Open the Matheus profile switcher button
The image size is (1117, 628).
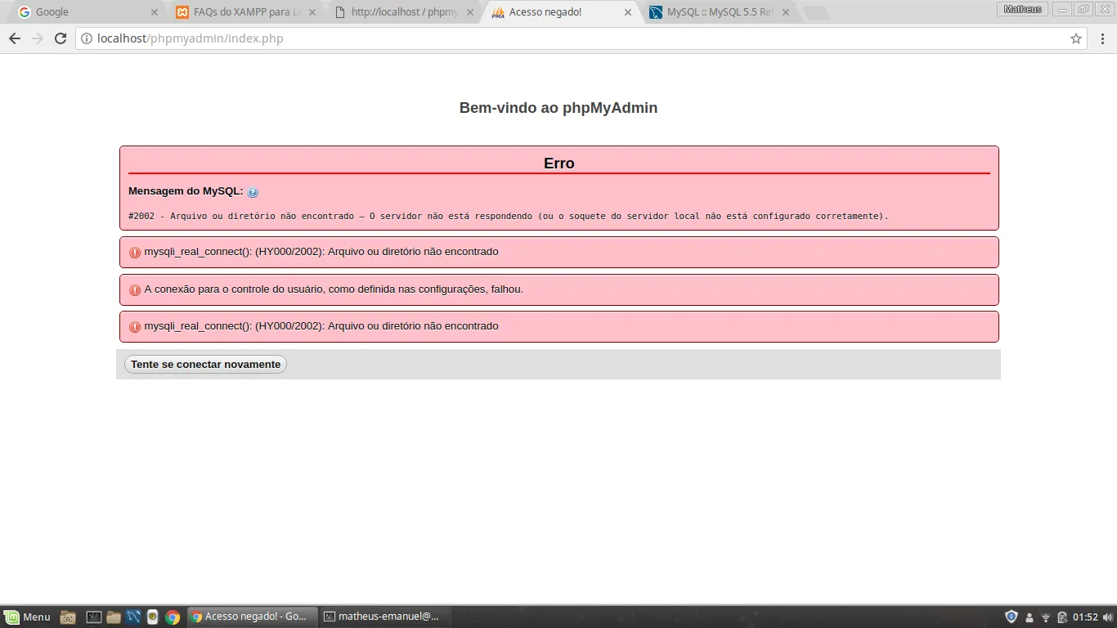pos(1022,9)
